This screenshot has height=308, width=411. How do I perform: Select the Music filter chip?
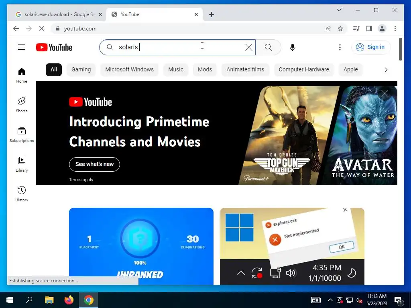pos(176,70)
